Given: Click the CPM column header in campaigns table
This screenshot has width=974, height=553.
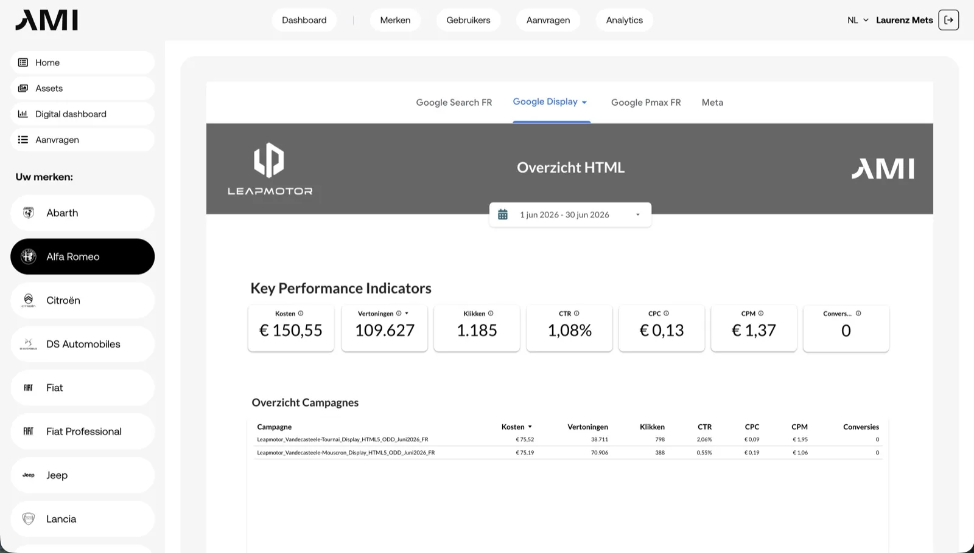Looking at the screenshot, I should tap(799, 427).
